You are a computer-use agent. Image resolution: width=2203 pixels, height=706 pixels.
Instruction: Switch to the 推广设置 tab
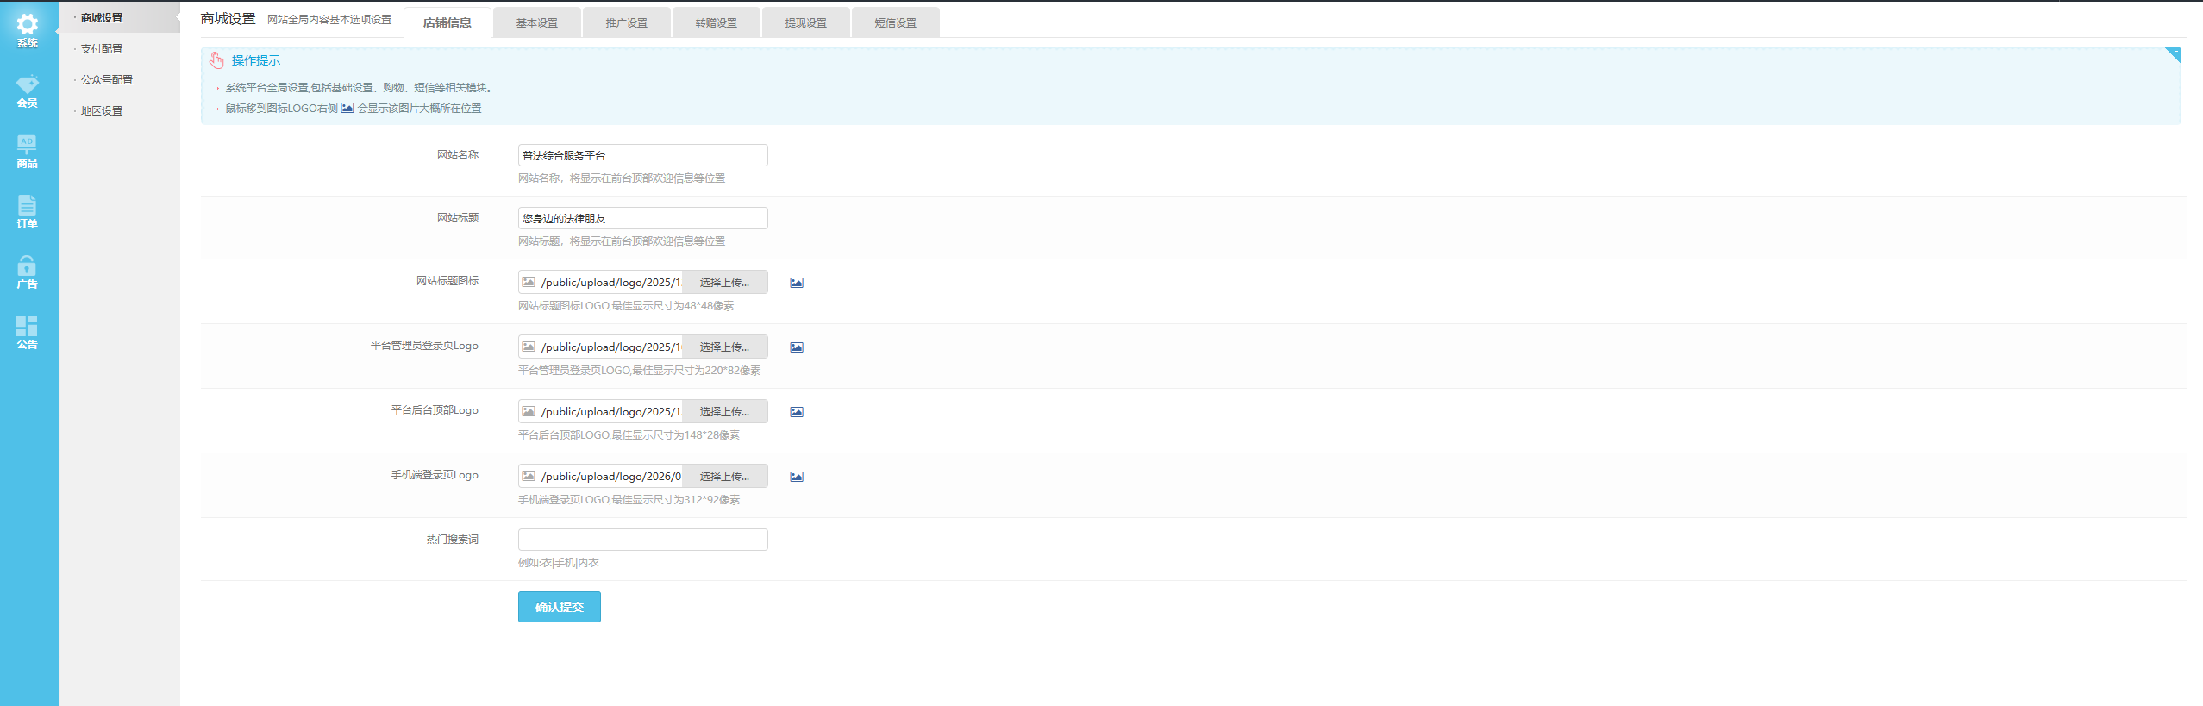click(627, 23)
